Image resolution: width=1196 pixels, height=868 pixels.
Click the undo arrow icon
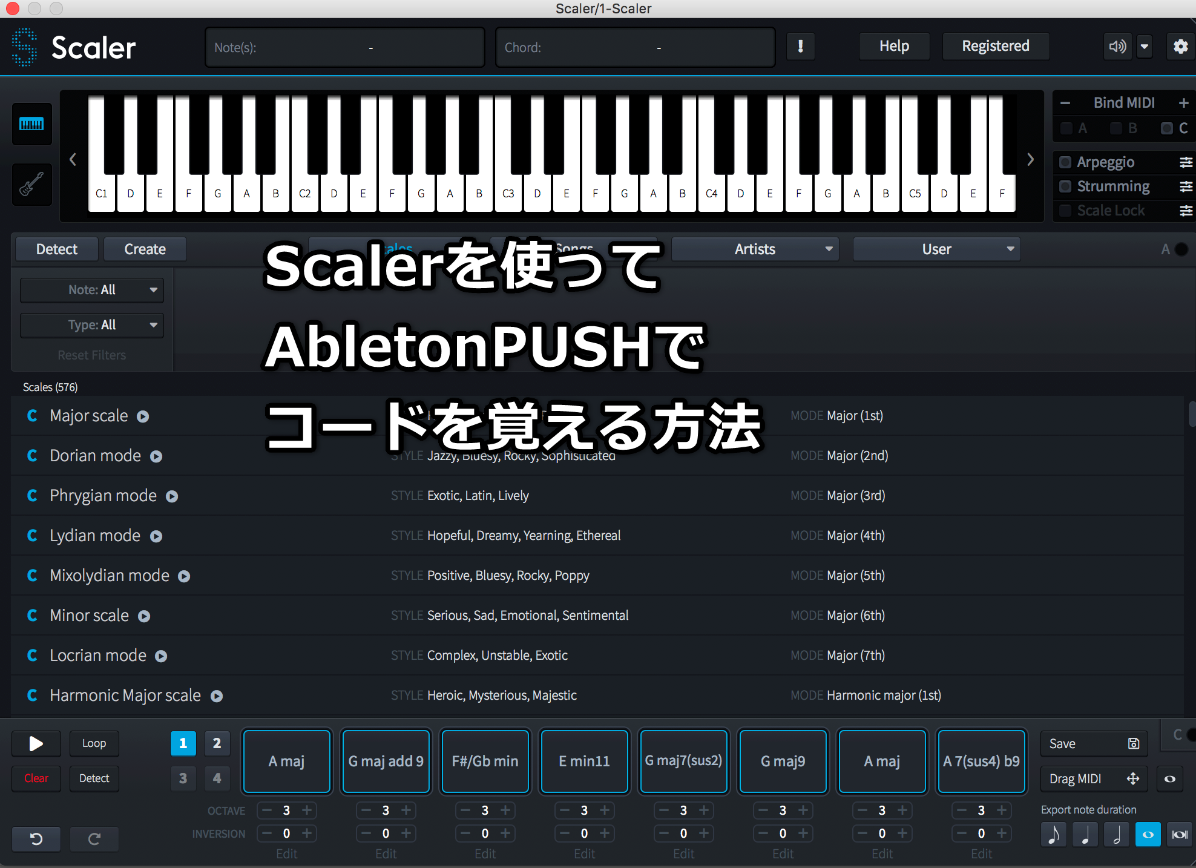tap(36, 839)
